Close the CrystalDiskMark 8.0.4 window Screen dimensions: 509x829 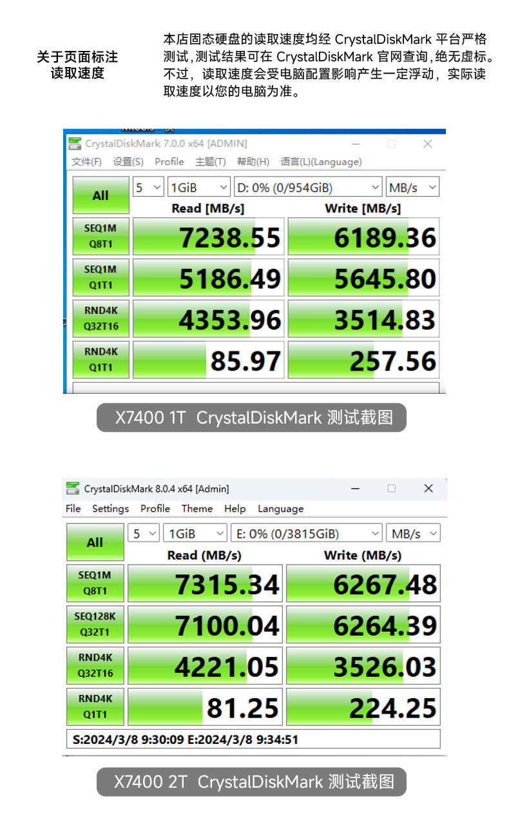coord(428,489)
